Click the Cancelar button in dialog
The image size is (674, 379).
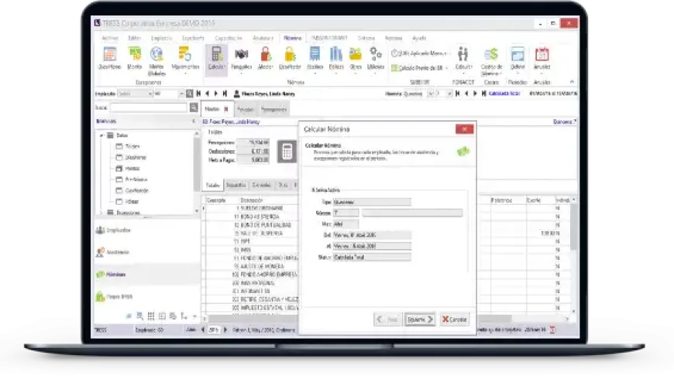tap(455, 319)
